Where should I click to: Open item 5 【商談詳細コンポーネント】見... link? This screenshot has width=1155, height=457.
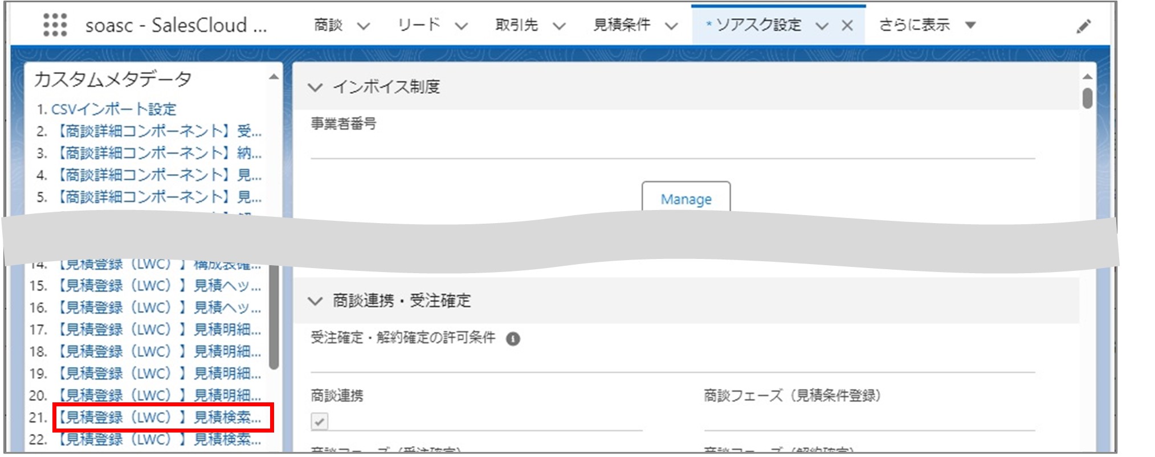(x=158, y=197)
